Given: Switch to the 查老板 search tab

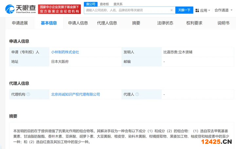Looking at the screenshot, I should pyautogui.click(x=104, y=4).
